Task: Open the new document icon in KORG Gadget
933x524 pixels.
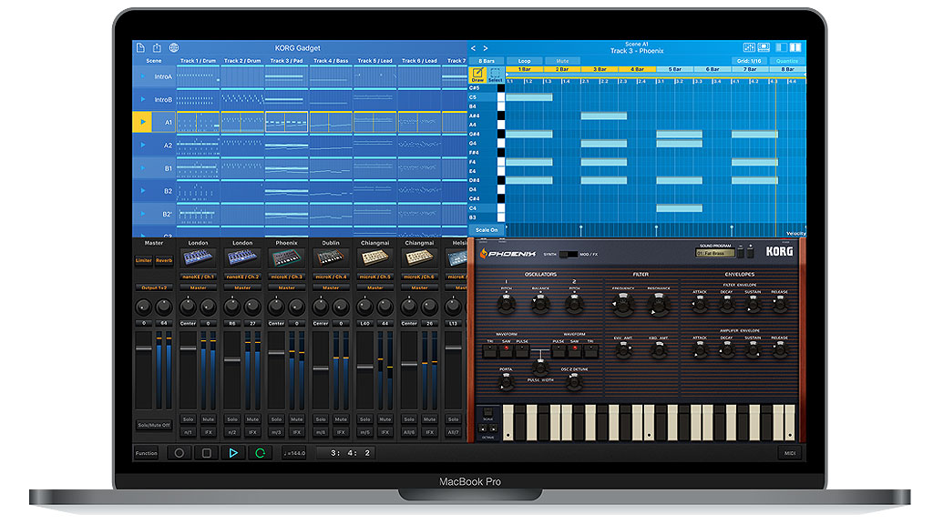Action: pos(140,47)
